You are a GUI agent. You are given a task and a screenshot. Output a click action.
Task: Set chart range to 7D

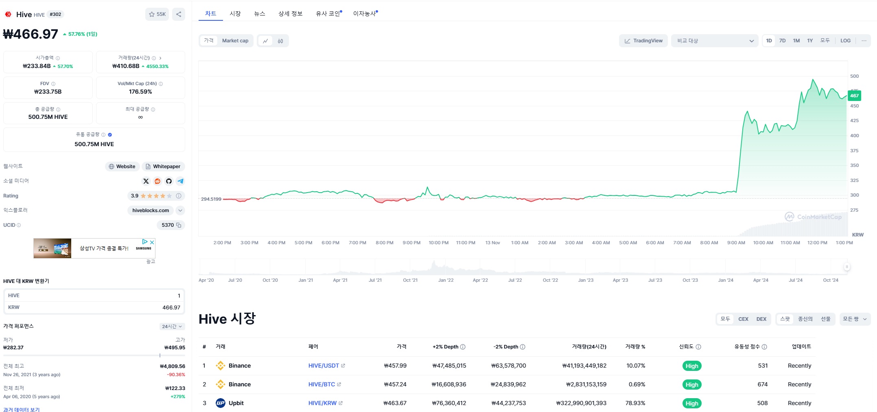coord(782,41)
